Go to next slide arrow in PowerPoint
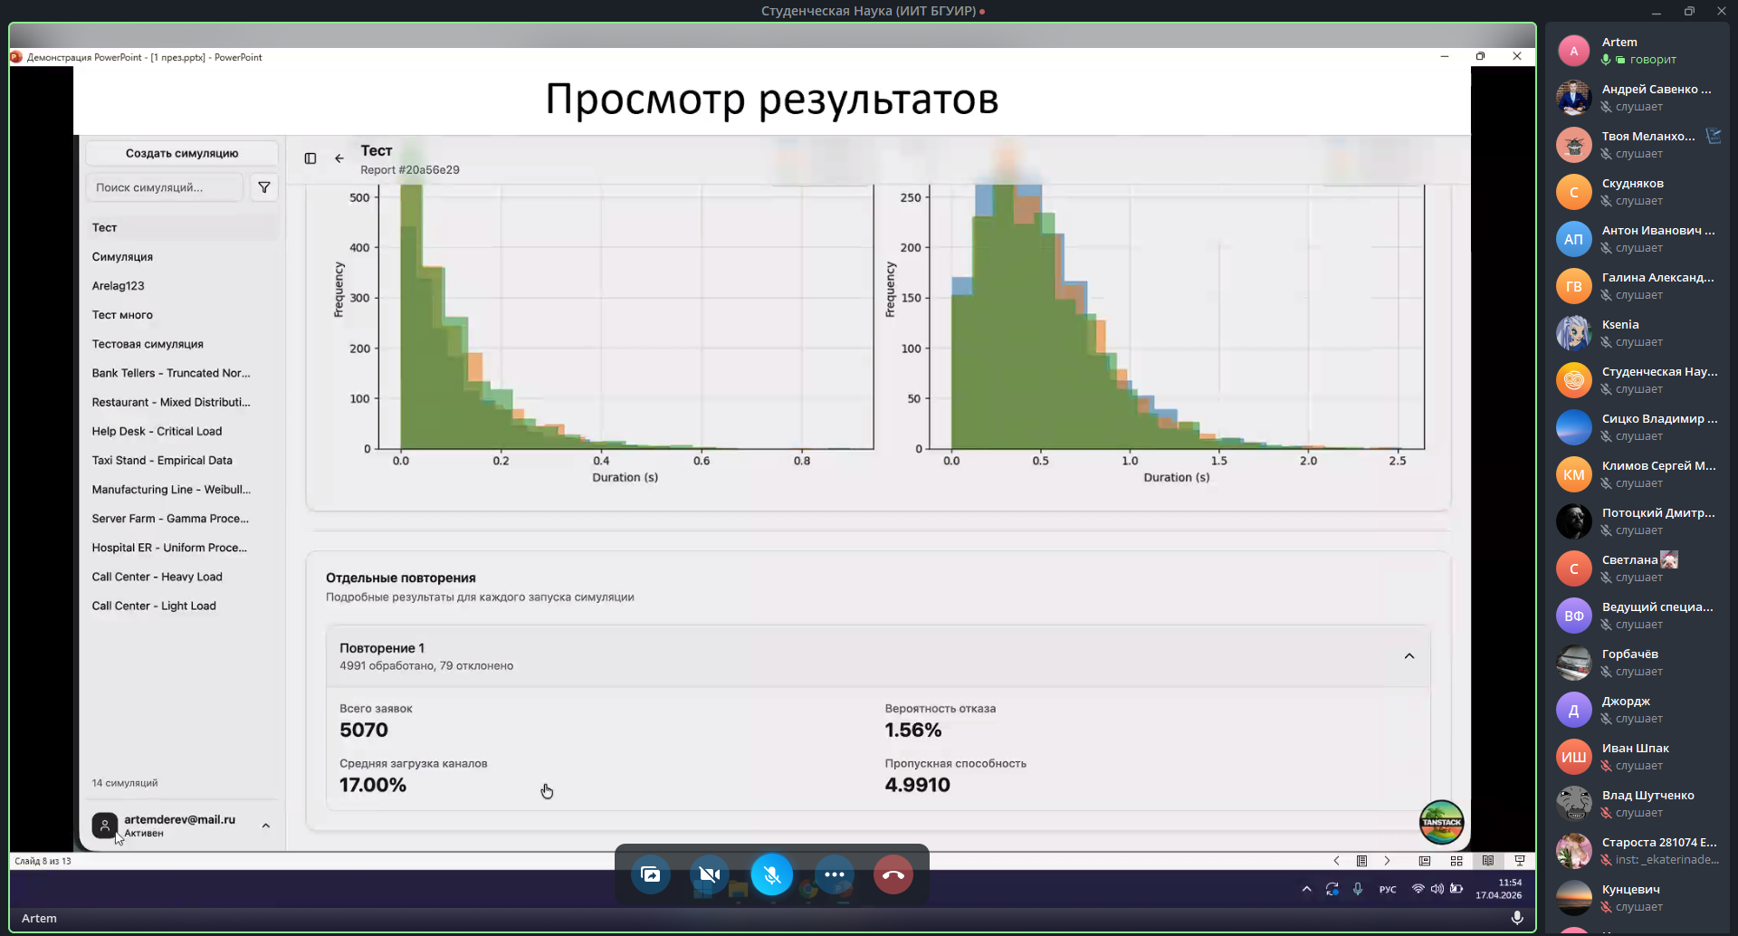1738x936 pixels. click(x=1387, y=861)
